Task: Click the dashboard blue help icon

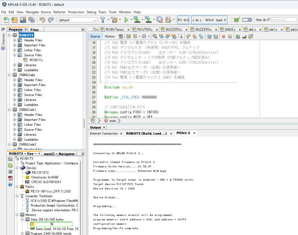Action: [x=10, y=184]
